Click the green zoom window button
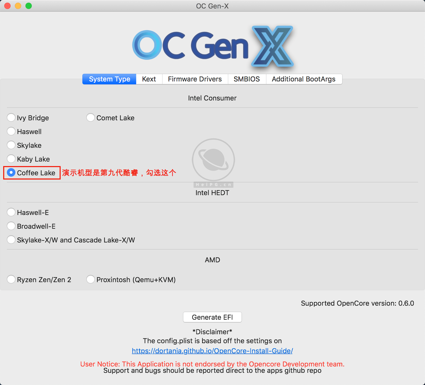The height and width of the screenshot is (385, 425). click(x=29, y=6)
